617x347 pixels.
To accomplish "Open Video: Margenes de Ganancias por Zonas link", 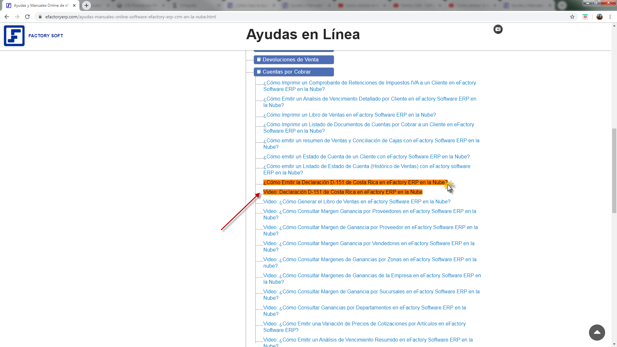I will tap(370, 263).
